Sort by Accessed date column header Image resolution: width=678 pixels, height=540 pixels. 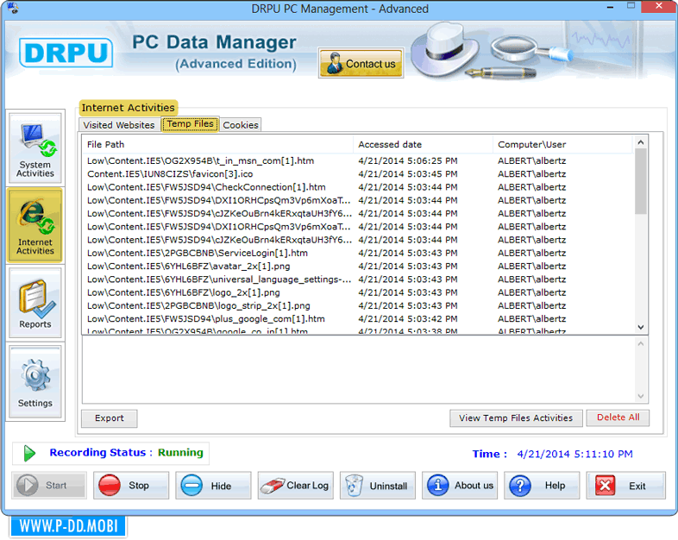tap(423, 144)
